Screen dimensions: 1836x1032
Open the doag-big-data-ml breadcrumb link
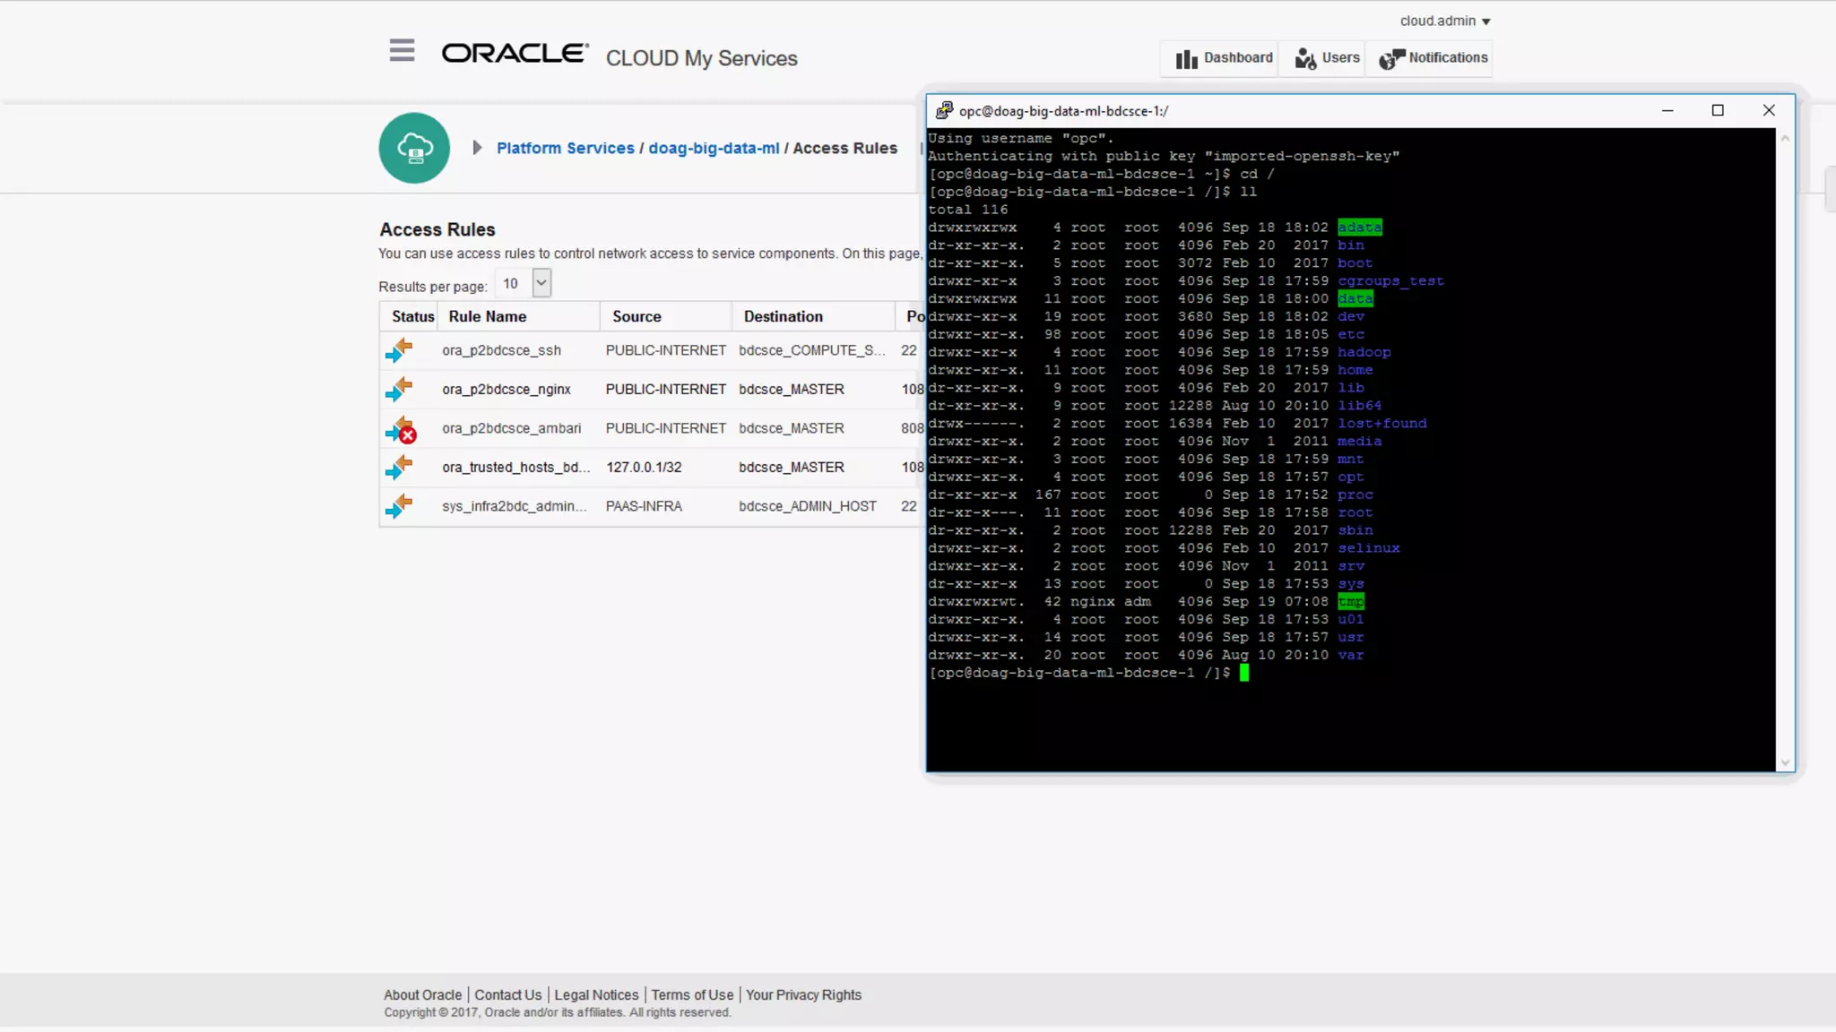pyautogui.click(x=714, y=148)
